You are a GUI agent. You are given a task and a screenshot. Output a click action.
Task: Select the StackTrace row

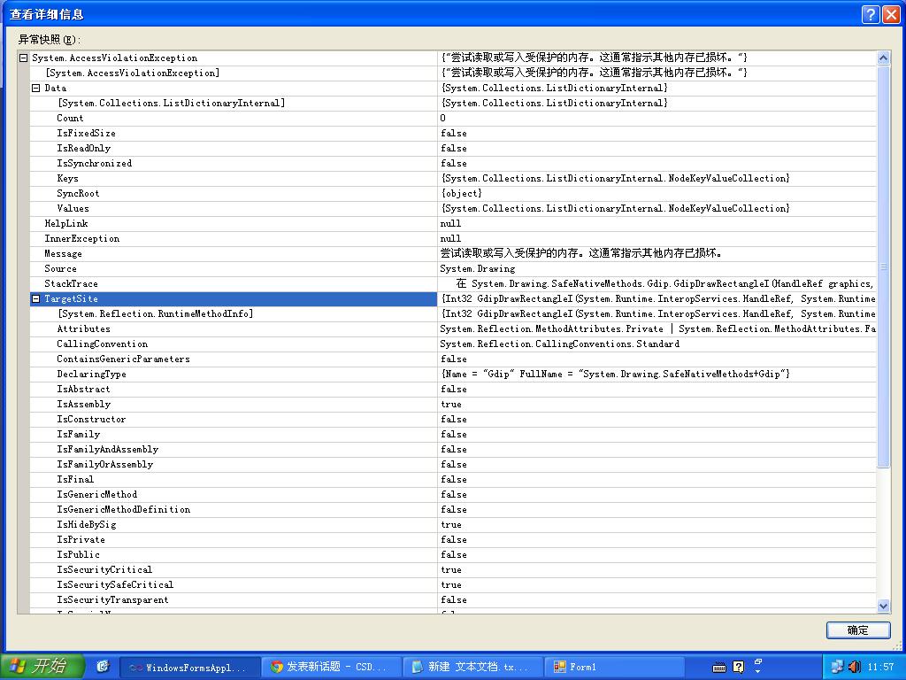[453, 283]
